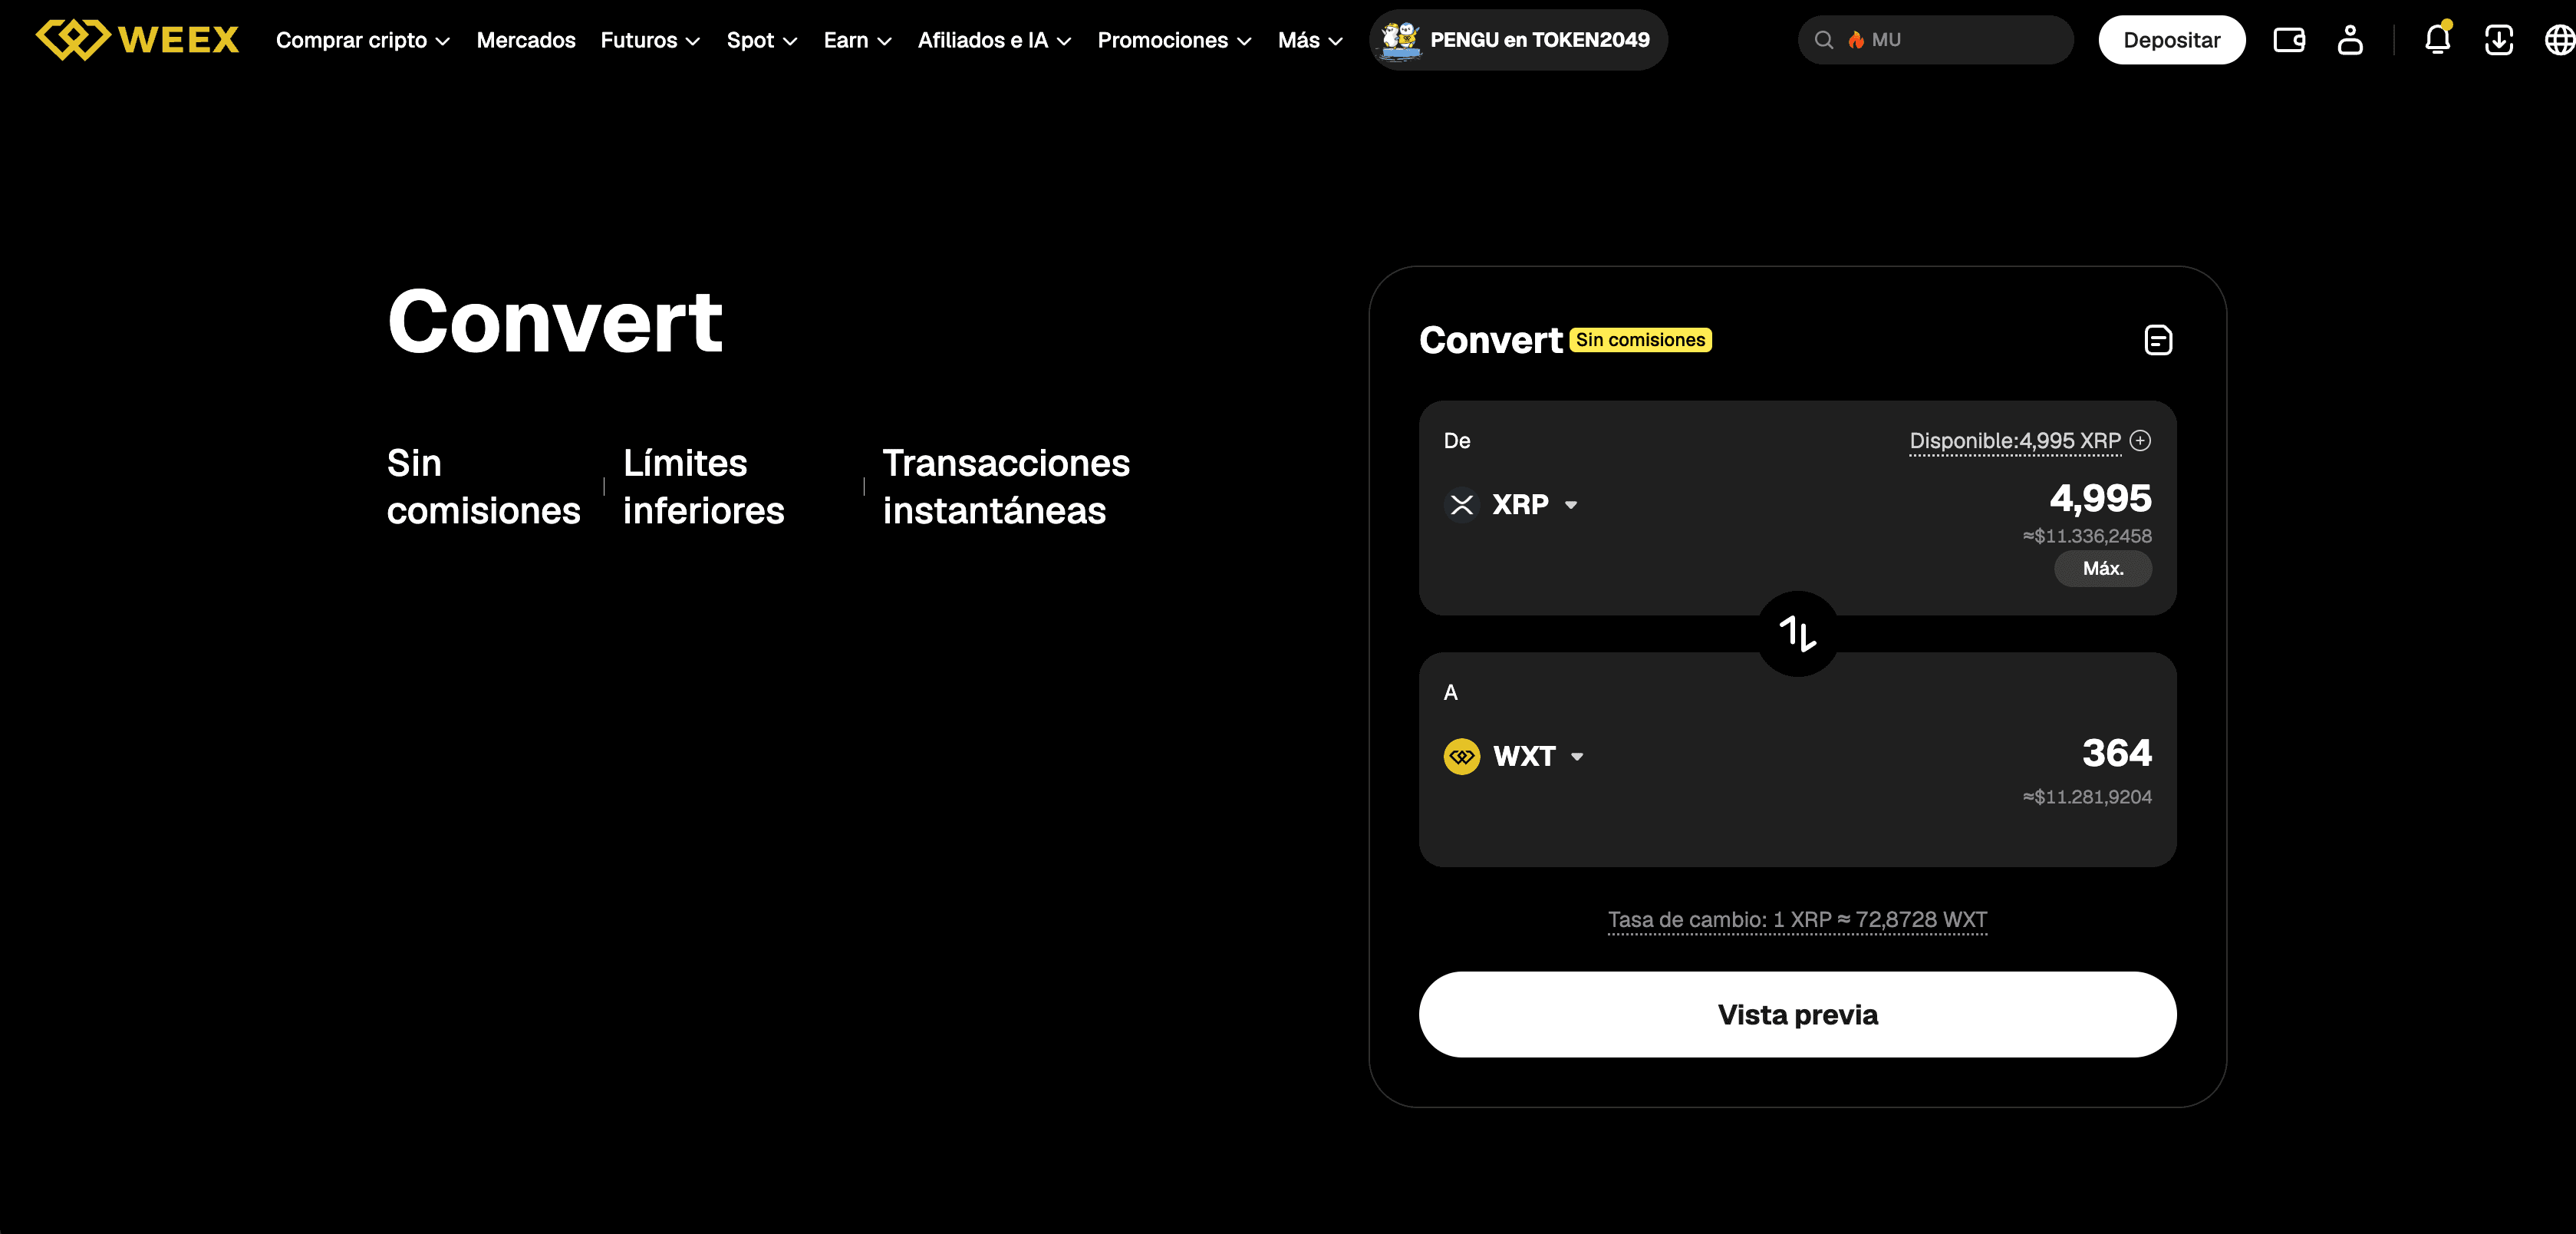Open convert history icon

pyautogui.click(x=2158, y=340)
